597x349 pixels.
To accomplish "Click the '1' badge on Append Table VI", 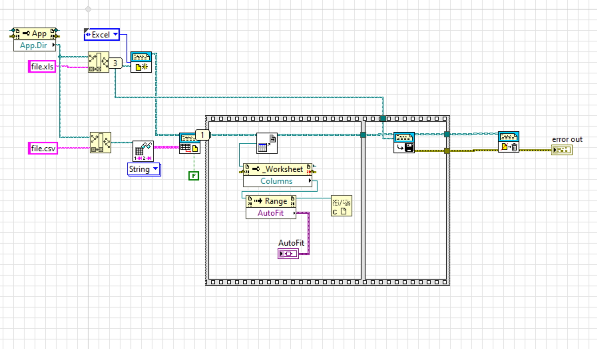I will (203, 134).
